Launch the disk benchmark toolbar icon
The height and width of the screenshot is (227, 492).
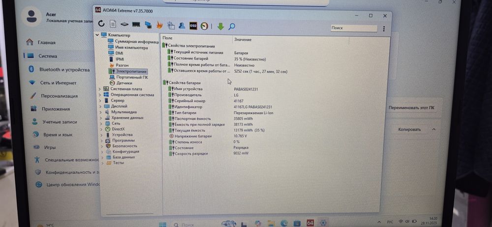pos(124,24)
